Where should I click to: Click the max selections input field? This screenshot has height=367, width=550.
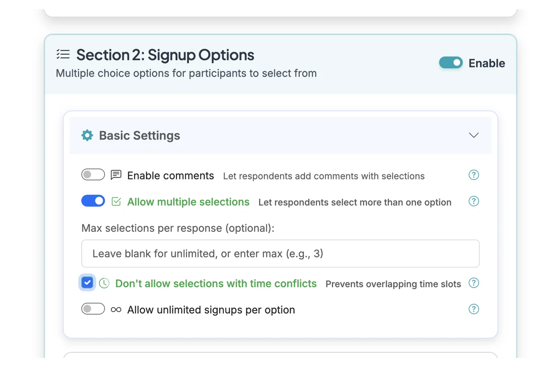point(280,253)
